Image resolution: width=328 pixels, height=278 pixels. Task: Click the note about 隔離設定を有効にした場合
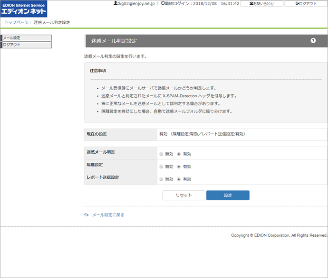167,111
